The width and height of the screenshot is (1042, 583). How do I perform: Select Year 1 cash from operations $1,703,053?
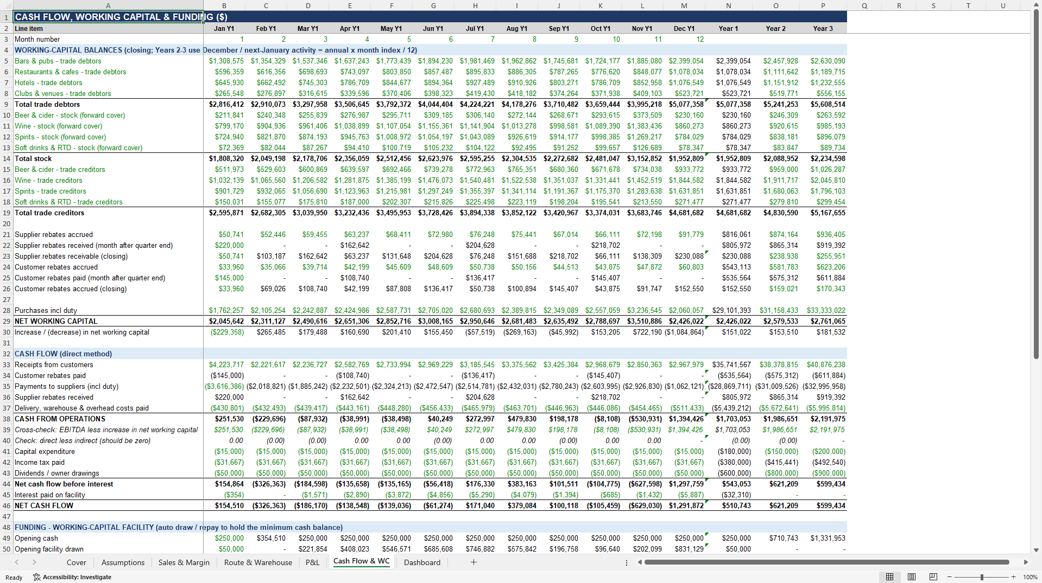(729, 419)
